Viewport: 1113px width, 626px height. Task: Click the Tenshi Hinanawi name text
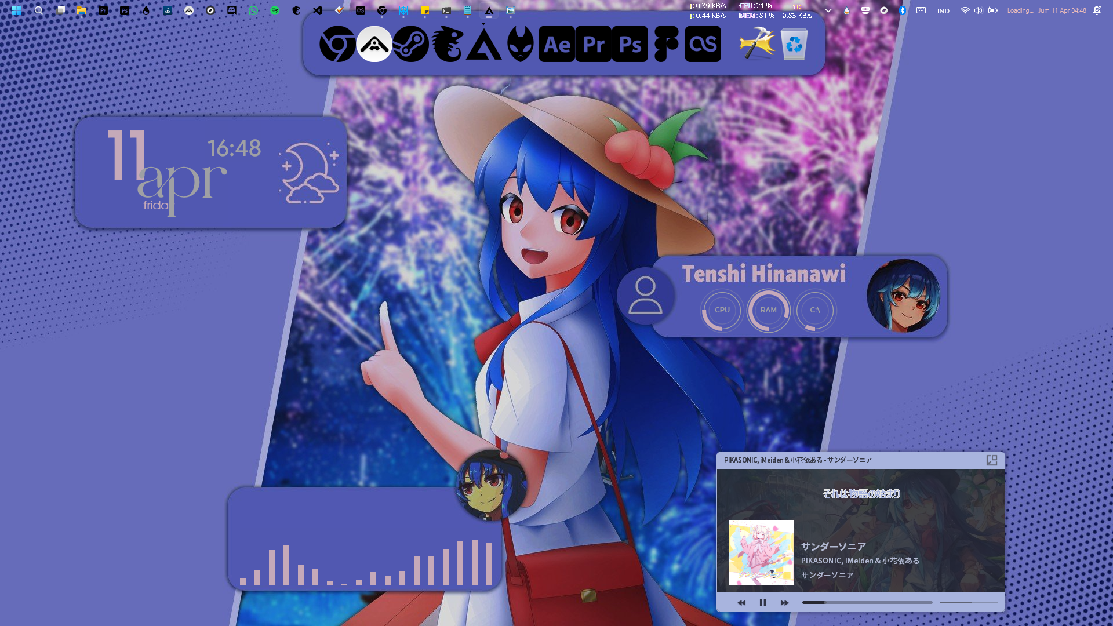click(x=763, y=274)
